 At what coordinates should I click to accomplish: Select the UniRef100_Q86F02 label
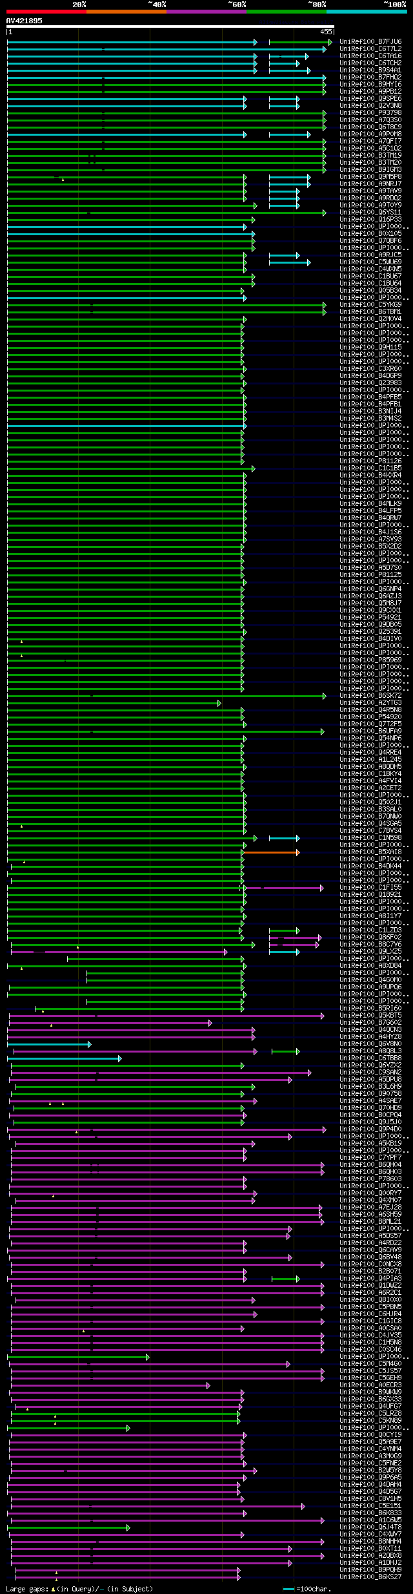(x=370, y=938)
